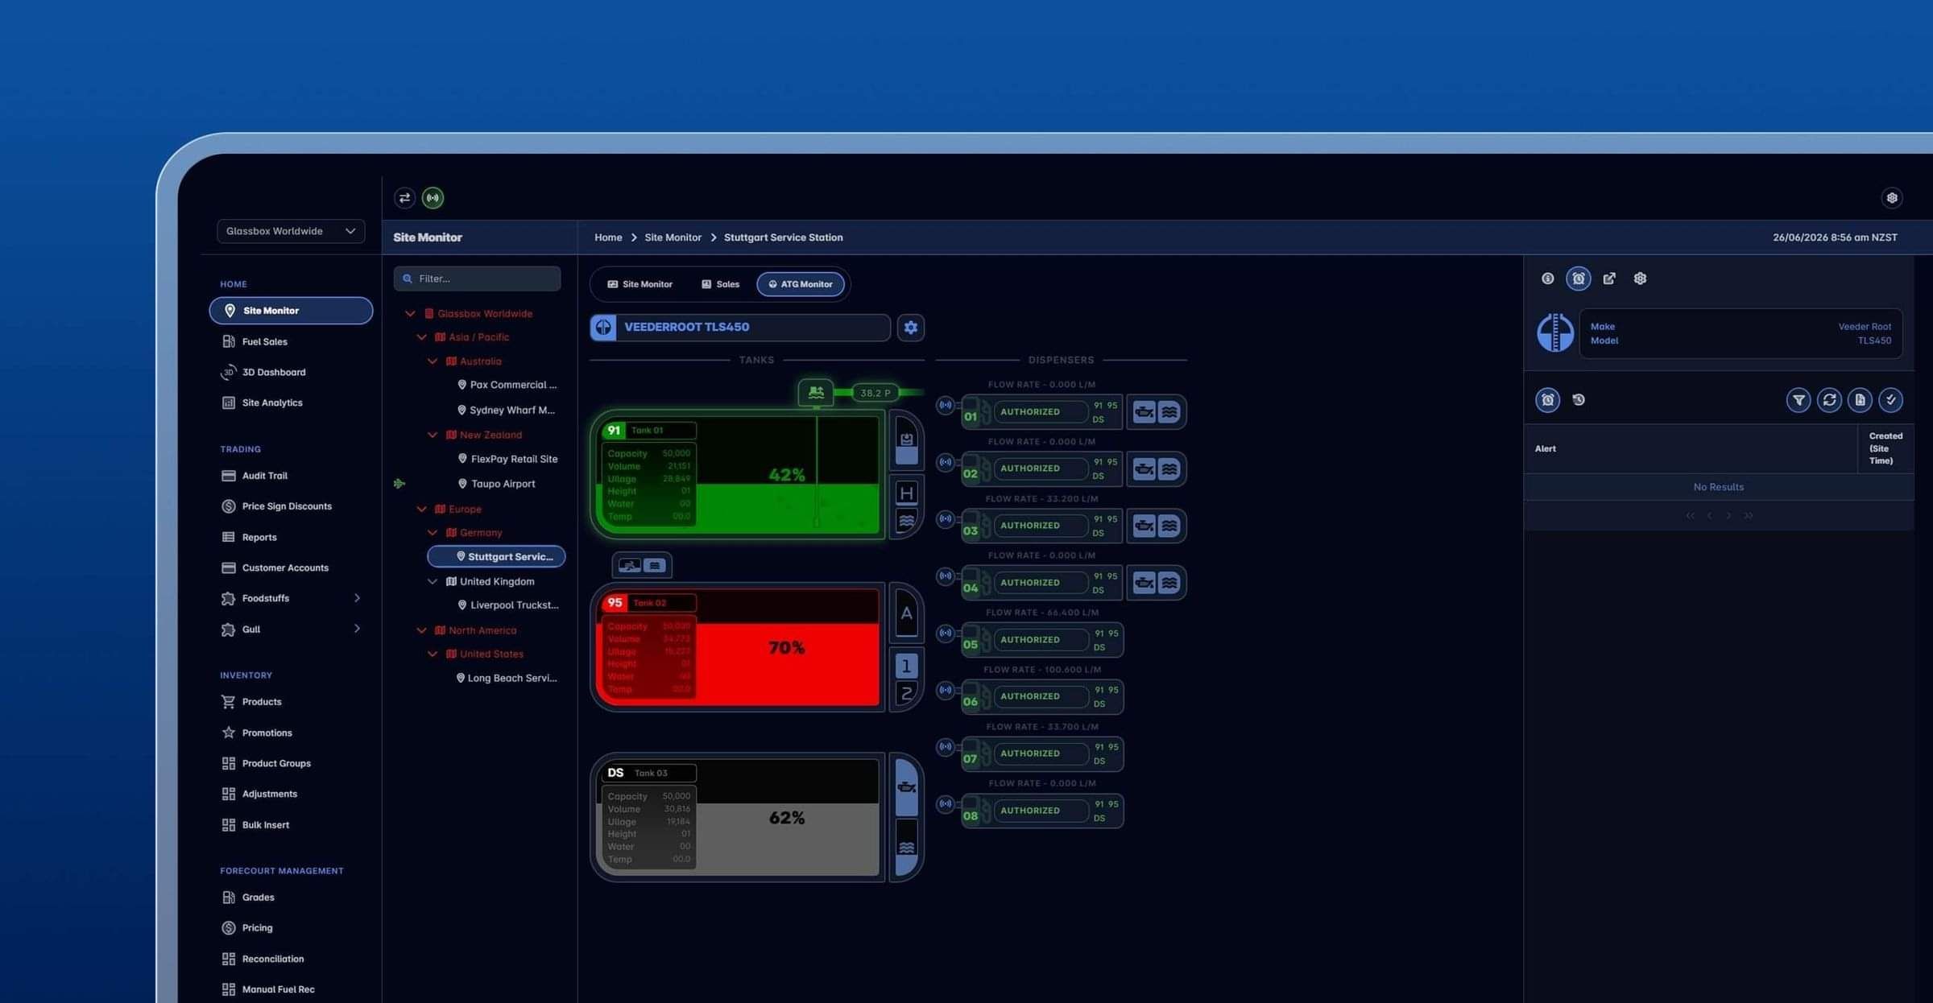Collapse the United Kingdom tree node

[433, 581]
